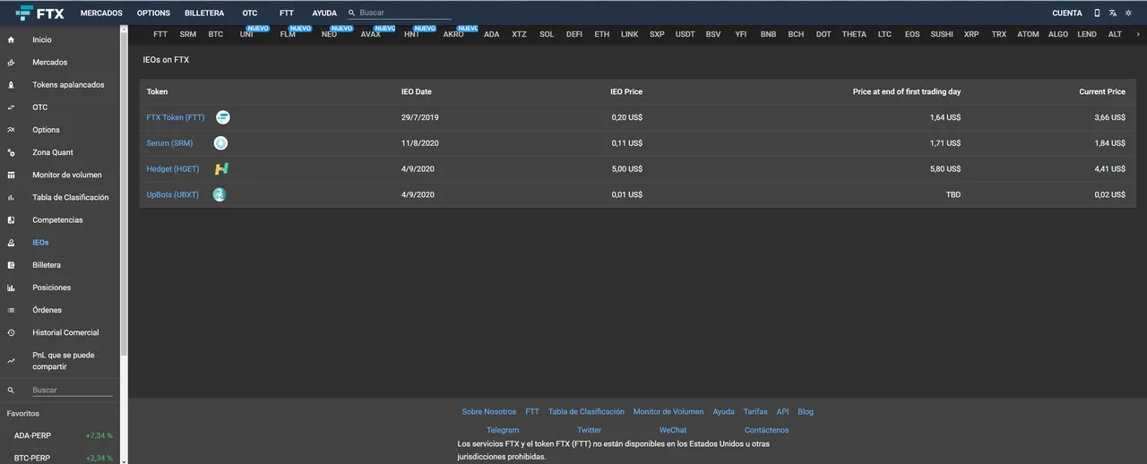The width and height of the screenshot is (1147, 464).
Task: Open Sobre Nosotros footer link
Action: tap(489, 412)
